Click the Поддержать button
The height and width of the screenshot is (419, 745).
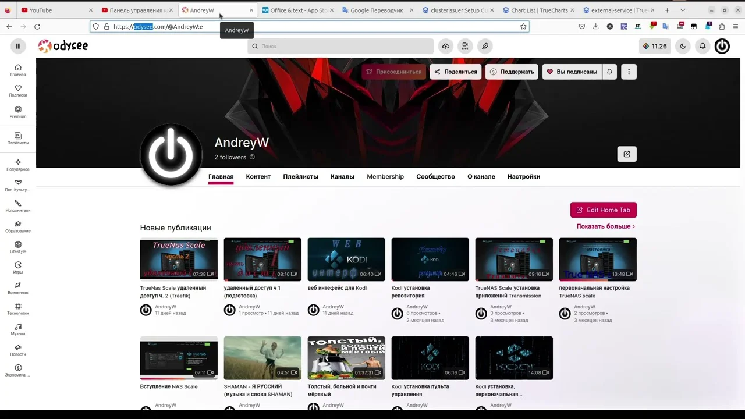coord(512,72)
